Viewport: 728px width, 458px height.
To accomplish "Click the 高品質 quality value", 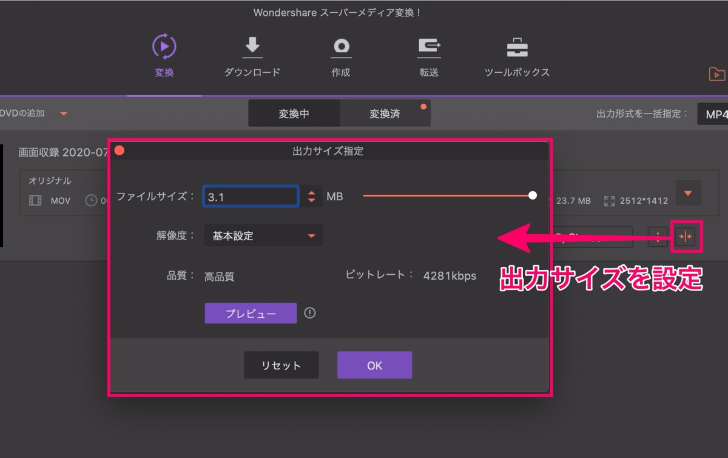I will click(220, 277).
